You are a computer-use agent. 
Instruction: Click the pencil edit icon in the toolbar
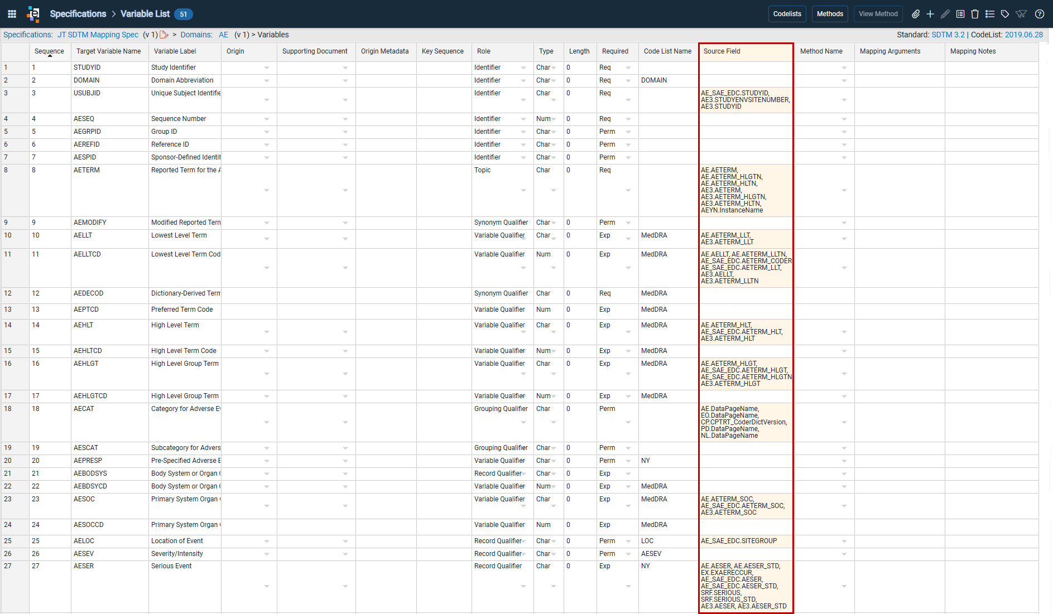[x=945, y=14]
